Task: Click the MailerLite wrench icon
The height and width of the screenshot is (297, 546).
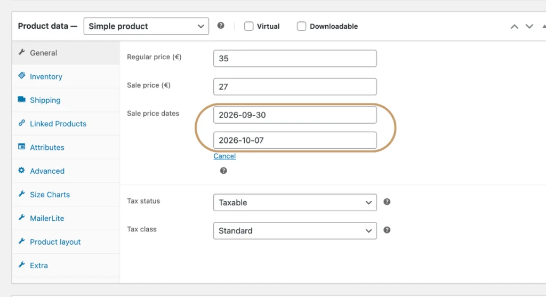Action: 21,218
